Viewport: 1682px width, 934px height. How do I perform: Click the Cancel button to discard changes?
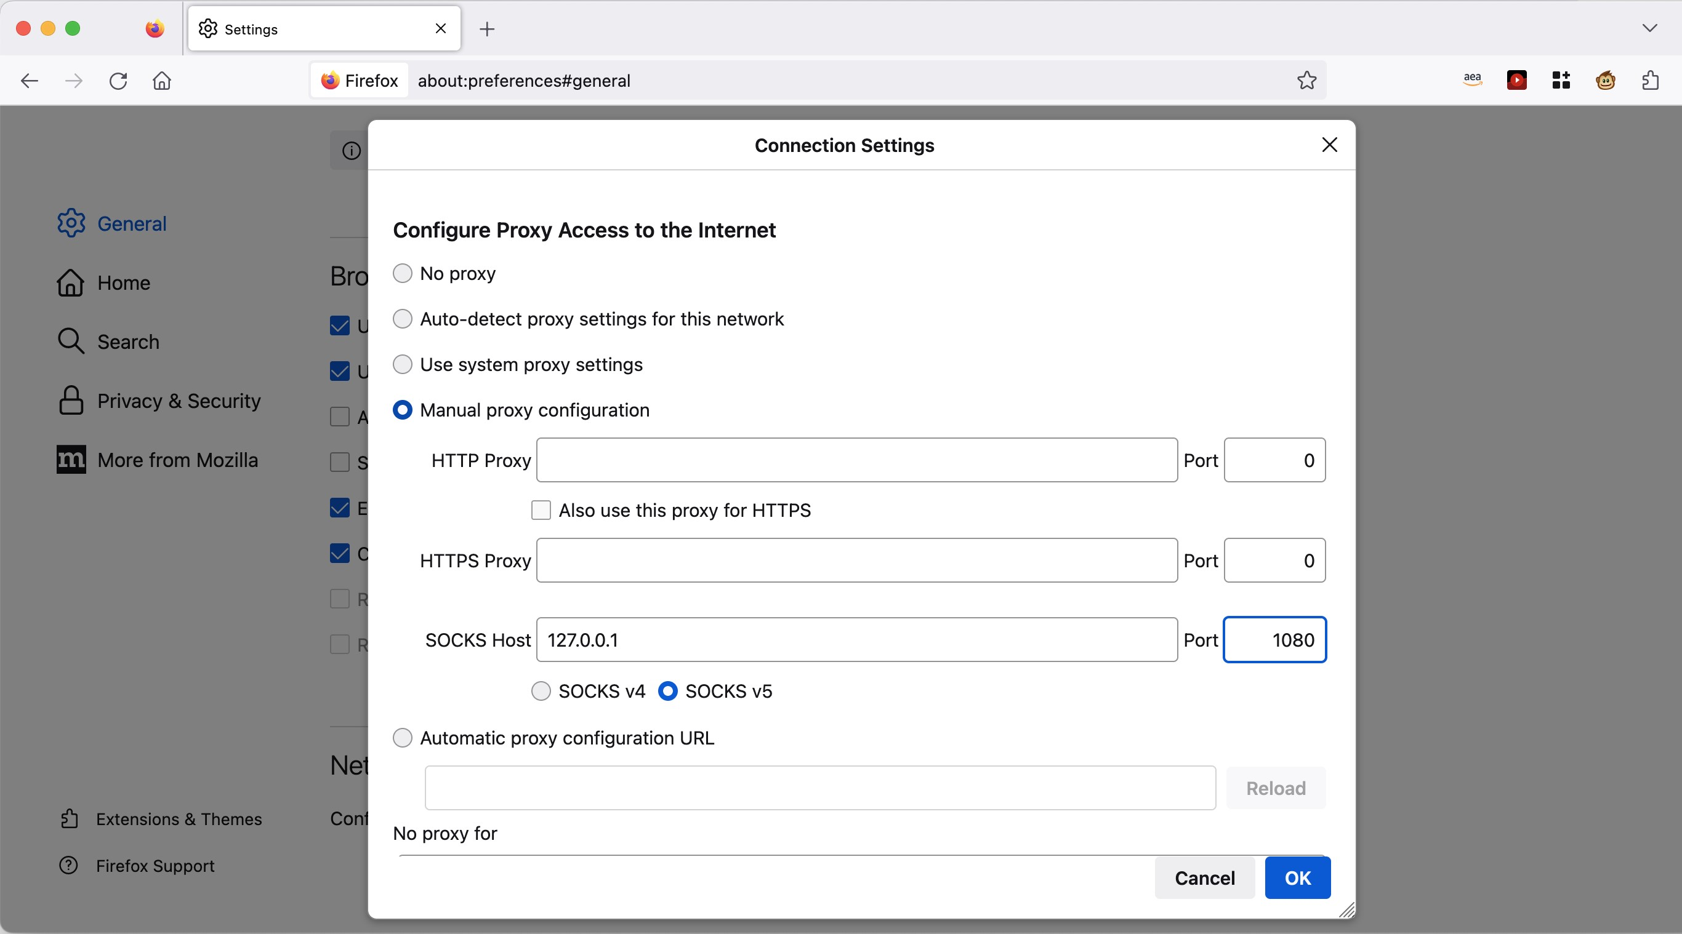point(1204,877)
